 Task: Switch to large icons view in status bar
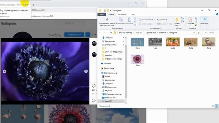(x=217, y=106)
